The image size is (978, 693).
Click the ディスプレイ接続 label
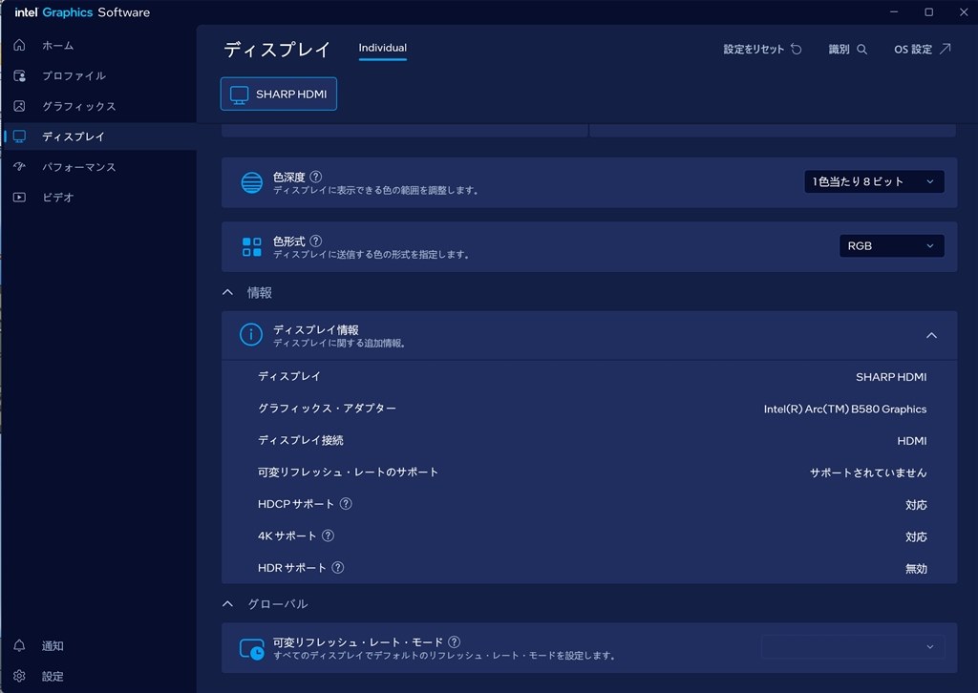click(301, 440)
